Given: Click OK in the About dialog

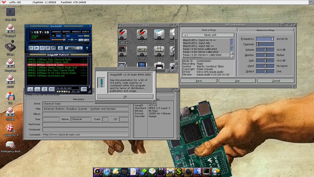Looking at the screenshot, I should click(x=125, y=96).
